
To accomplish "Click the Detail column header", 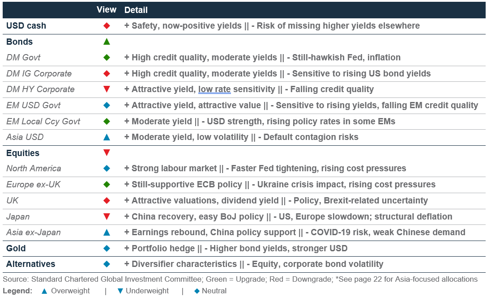I will tap(136, 10).
